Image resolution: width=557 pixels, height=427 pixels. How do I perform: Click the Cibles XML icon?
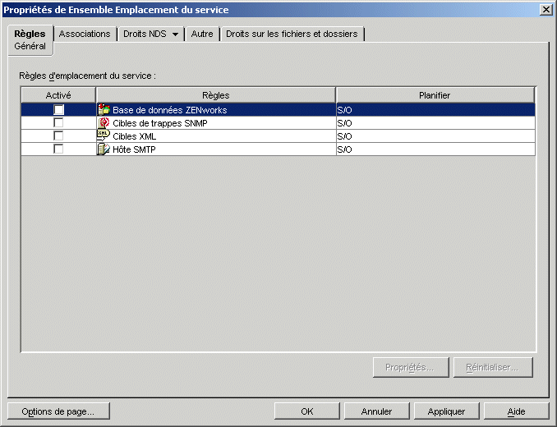point(104,136)
